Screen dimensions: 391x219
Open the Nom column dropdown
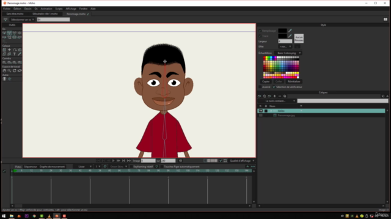pos(301,106)
